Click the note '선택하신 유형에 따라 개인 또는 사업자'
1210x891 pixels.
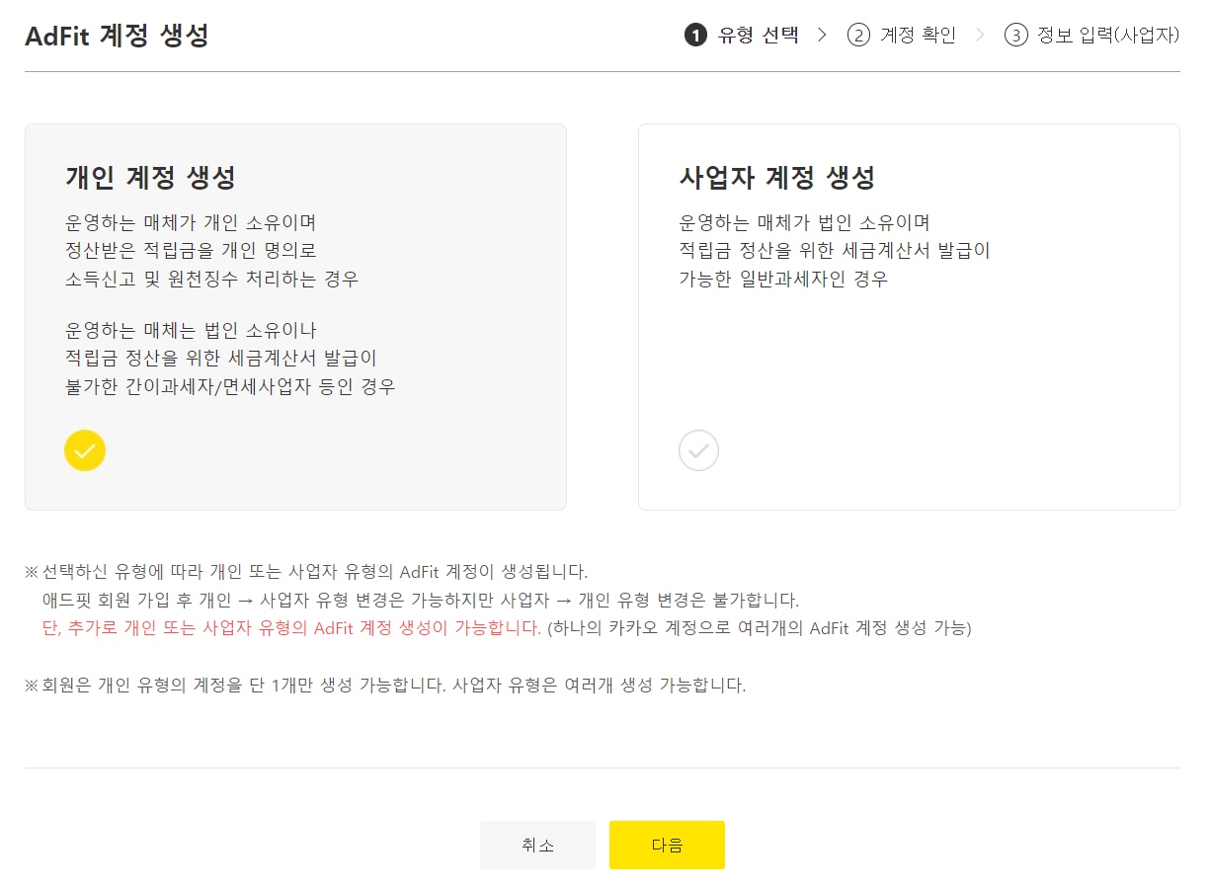click(306, 571)
